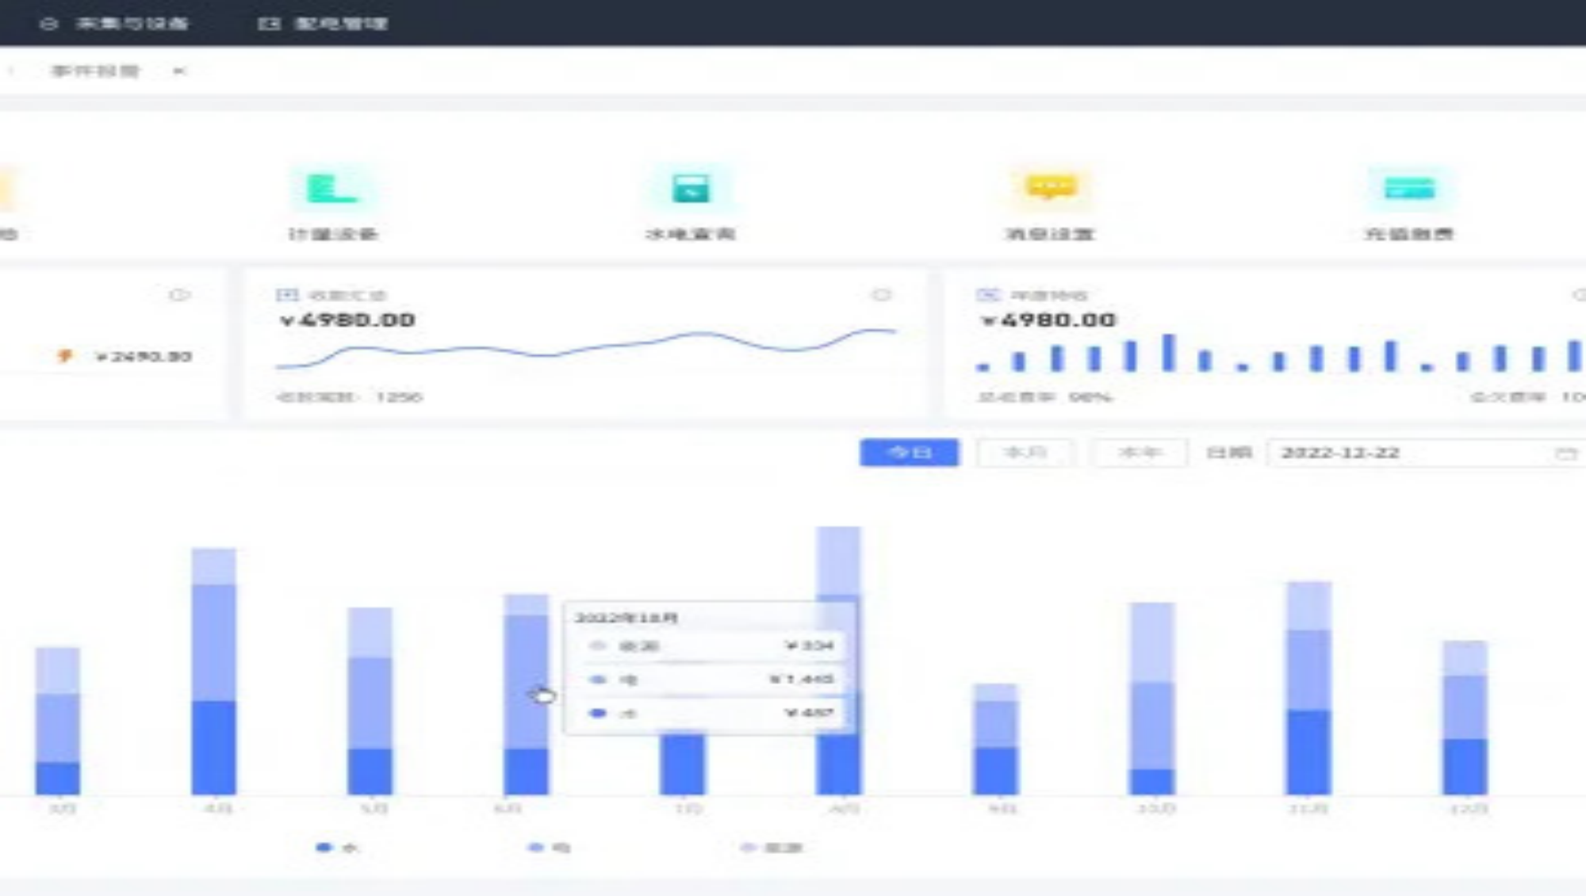The width and height of the screenshot is (1586, 896).
Task: Click the info icon on line-chart card
Action: (x=881, y=295)
